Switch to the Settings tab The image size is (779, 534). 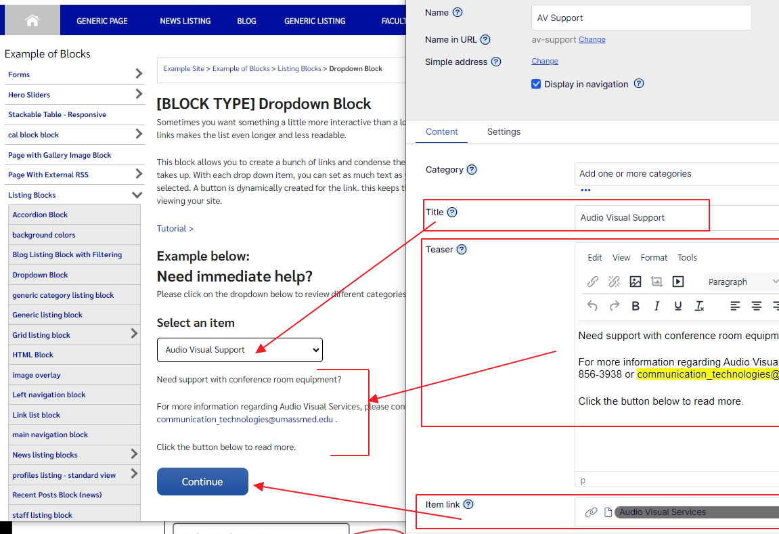(504, 131)
